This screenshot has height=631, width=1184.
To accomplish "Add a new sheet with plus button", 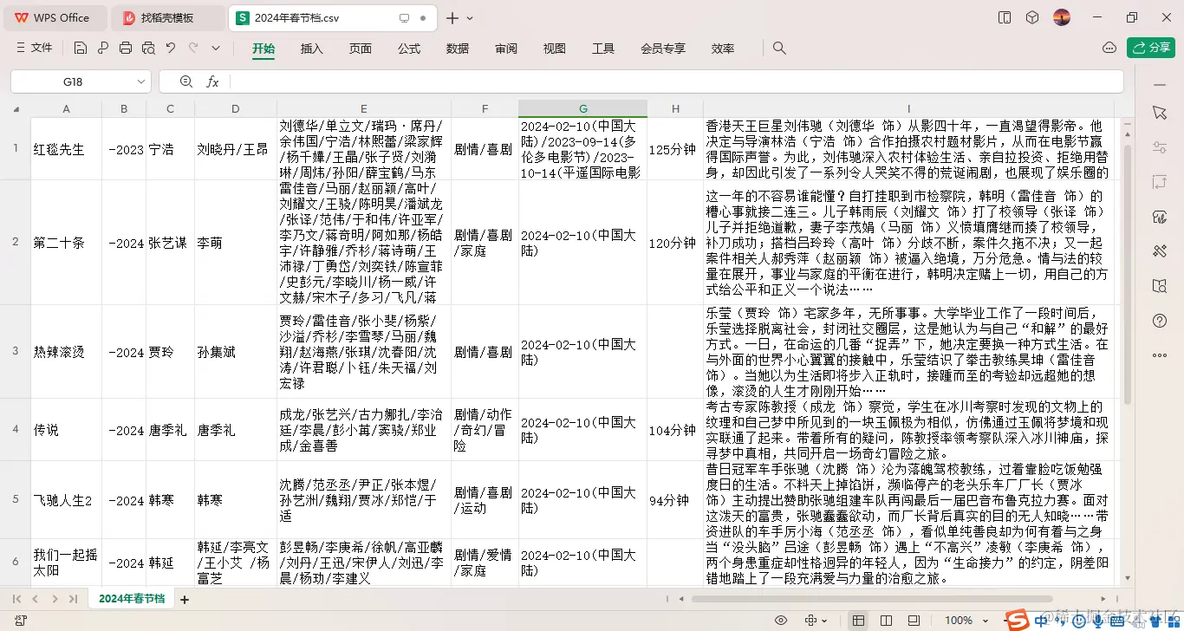I will (184, 599).
